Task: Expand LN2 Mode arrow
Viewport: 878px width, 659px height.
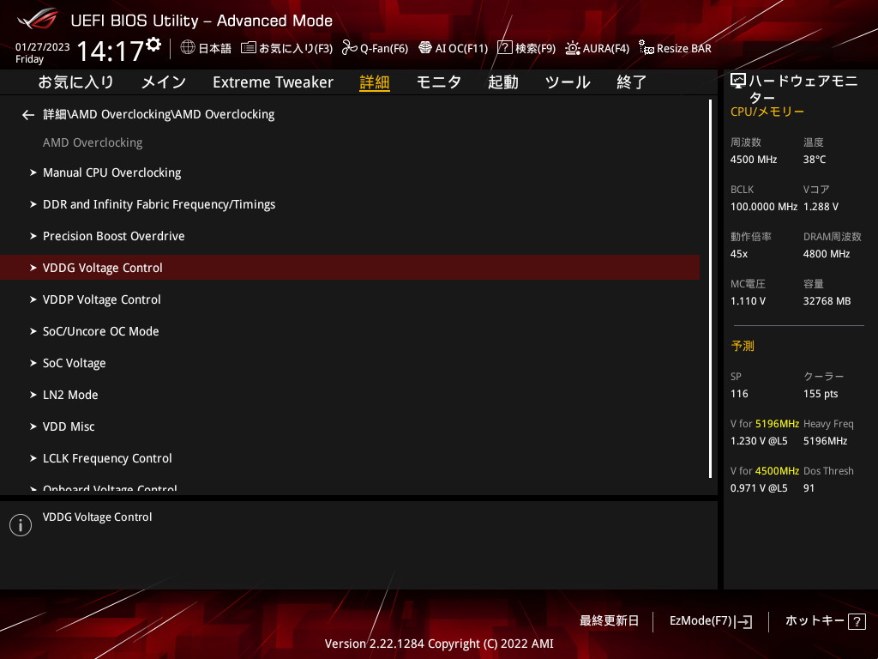Action: point(33,395)
